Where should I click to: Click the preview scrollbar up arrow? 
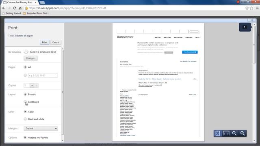[x=254, y=24]
